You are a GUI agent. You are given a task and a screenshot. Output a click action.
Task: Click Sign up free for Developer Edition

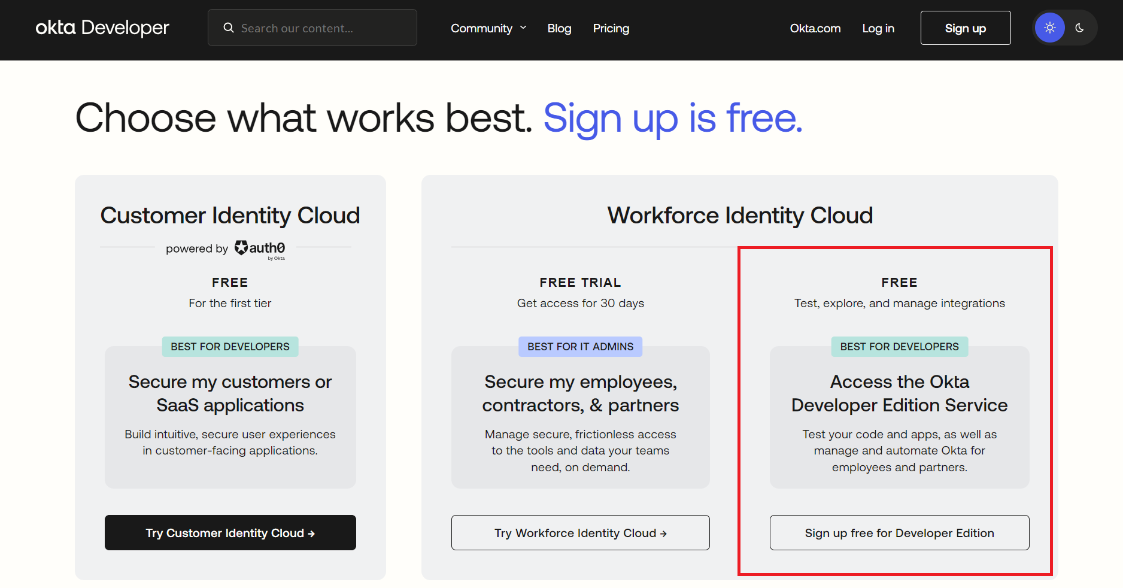[899, 532]
